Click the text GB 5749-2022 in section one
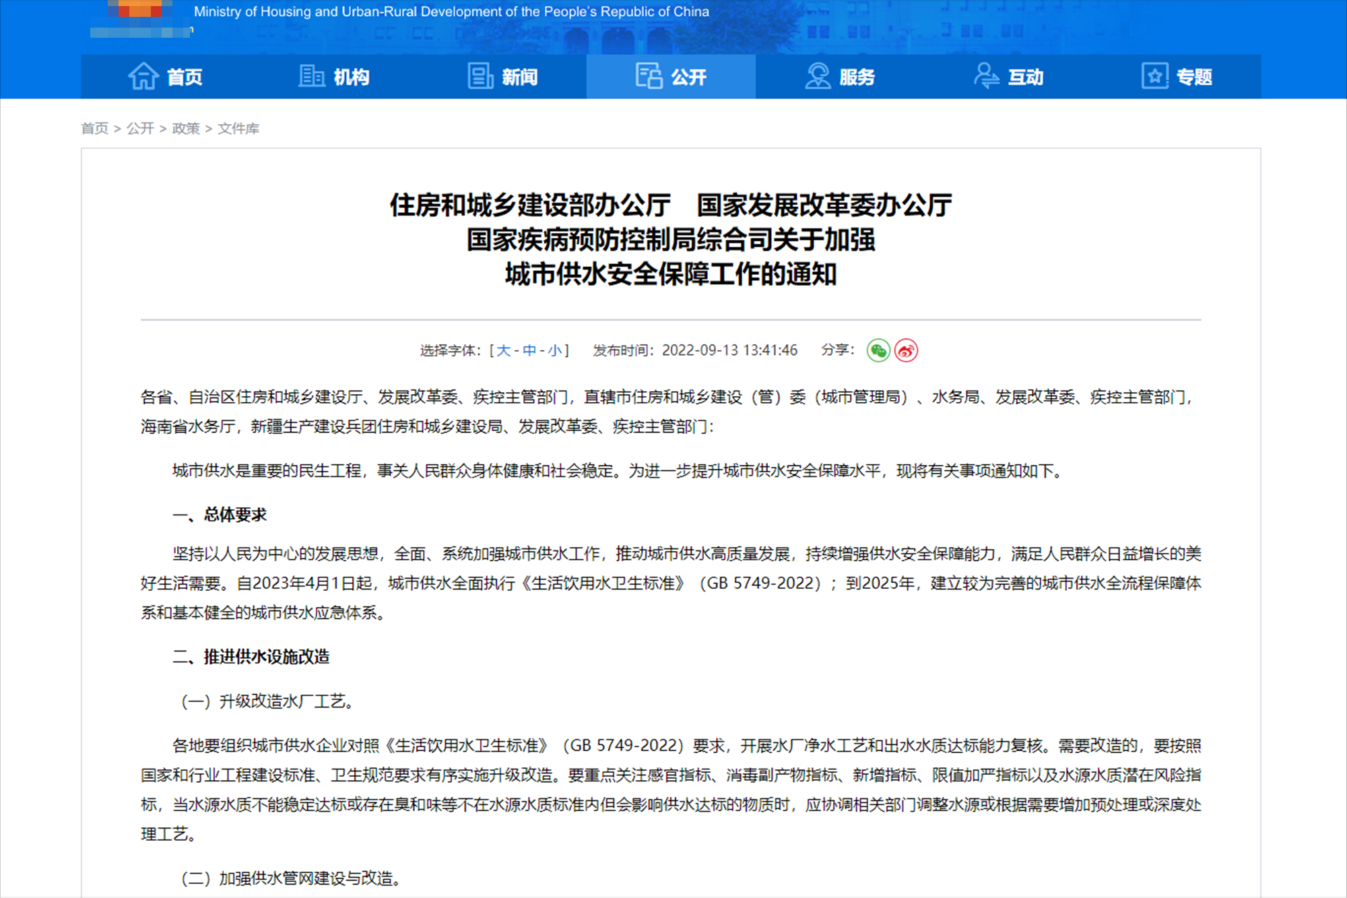The height and width of the screenshot is (898, 1347). (x=760, y=583)
